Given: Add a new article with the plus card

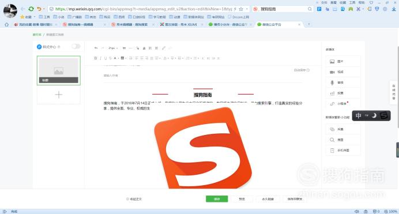Looking at the screenshot, I should pos(59,95).
